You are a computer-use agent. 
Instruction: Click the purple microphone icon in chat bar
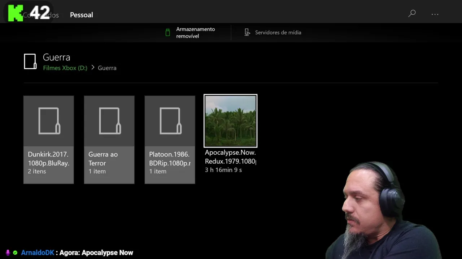pos(8,253)
